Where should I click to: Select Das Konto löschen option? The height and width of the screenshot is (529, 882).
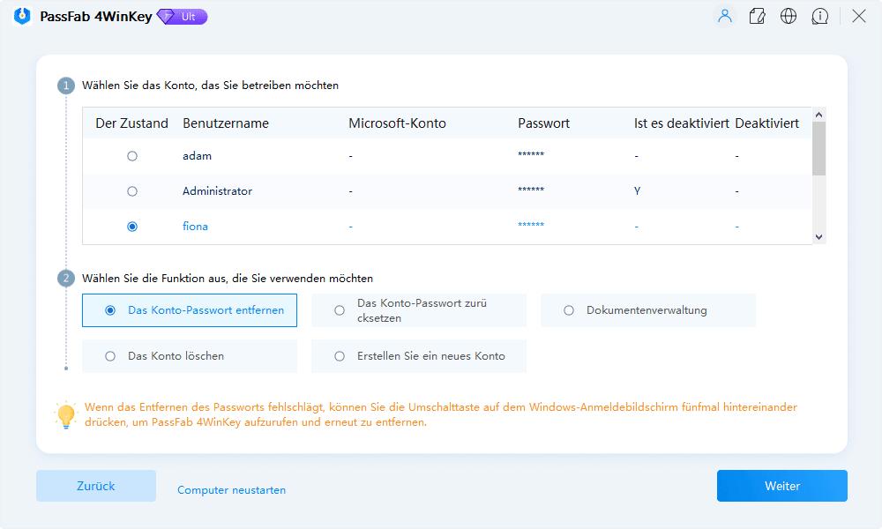point(108,355)
